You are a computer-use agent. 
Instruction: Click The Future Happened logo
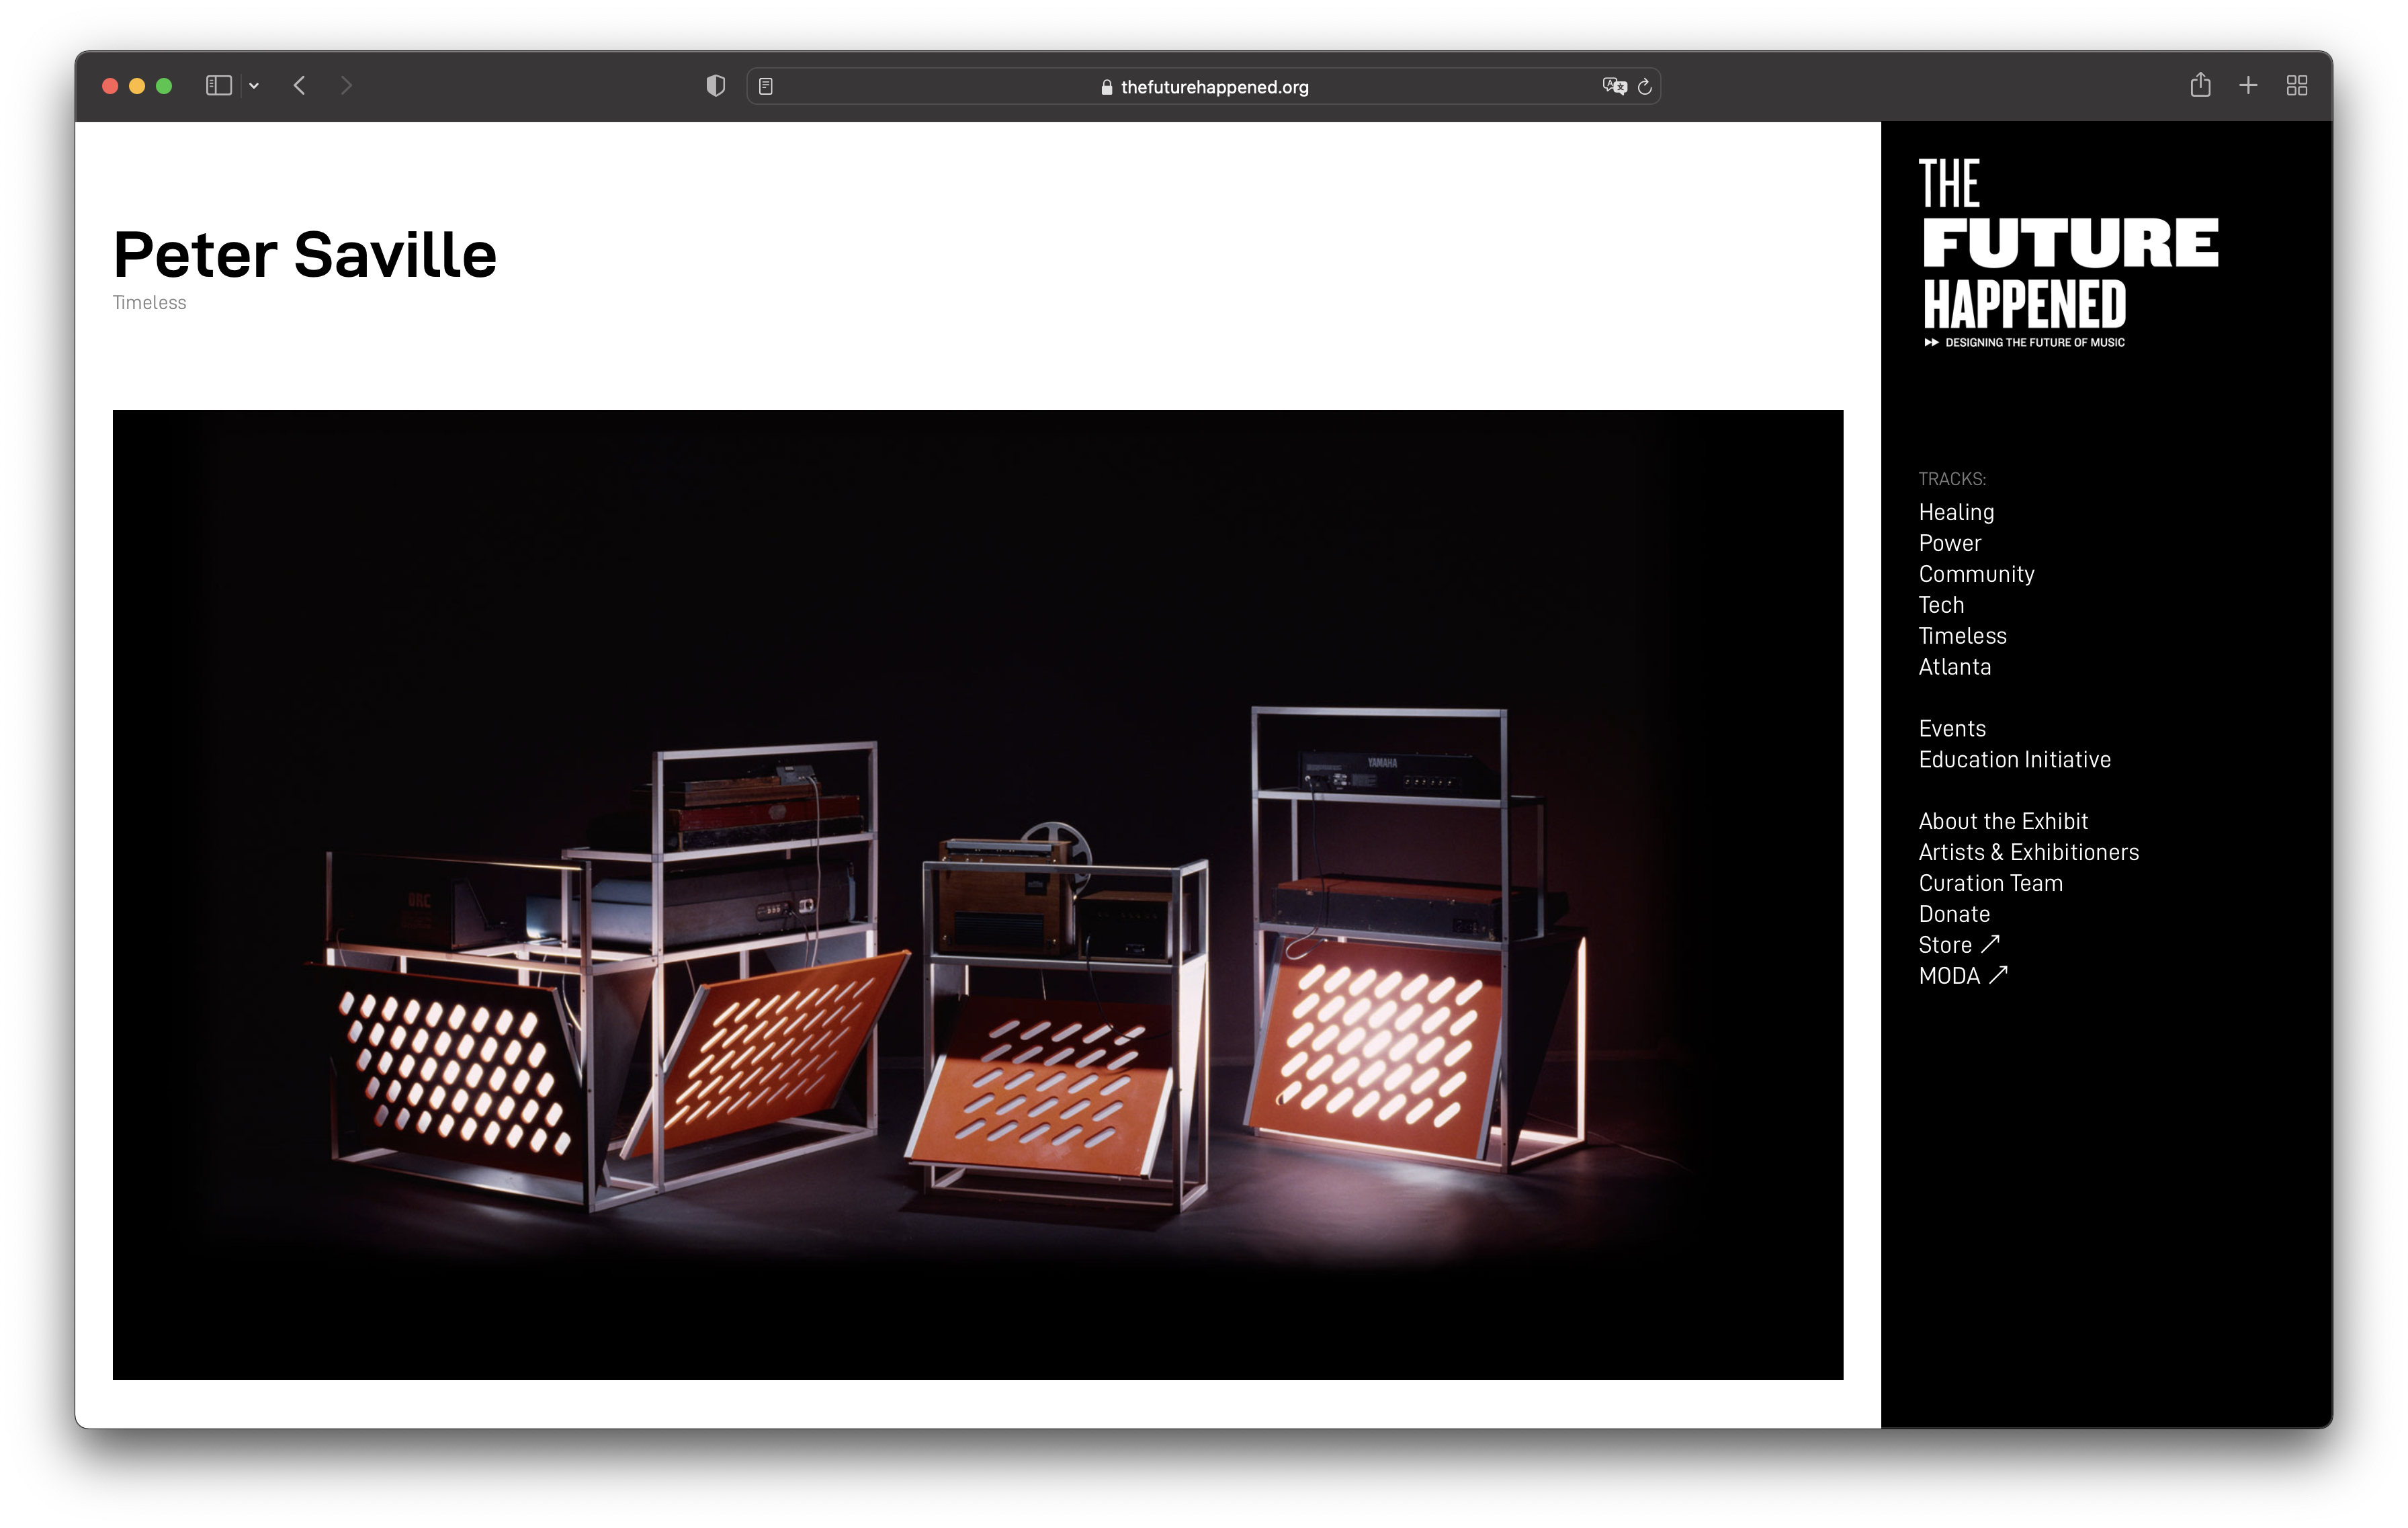2067,252
